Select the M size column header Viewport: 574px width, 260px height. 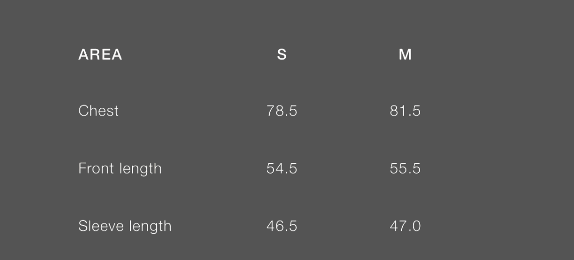click(x=405, y=55)
